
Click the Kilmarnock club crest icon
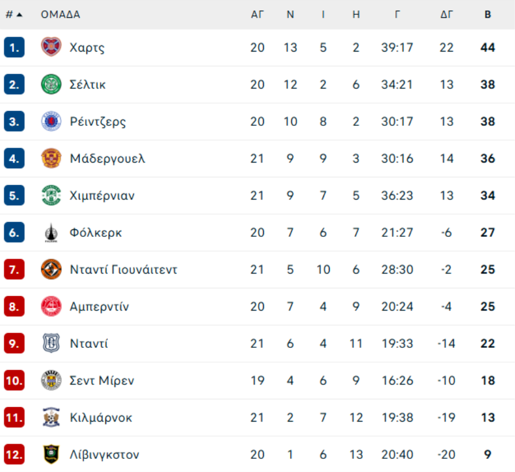51,418
